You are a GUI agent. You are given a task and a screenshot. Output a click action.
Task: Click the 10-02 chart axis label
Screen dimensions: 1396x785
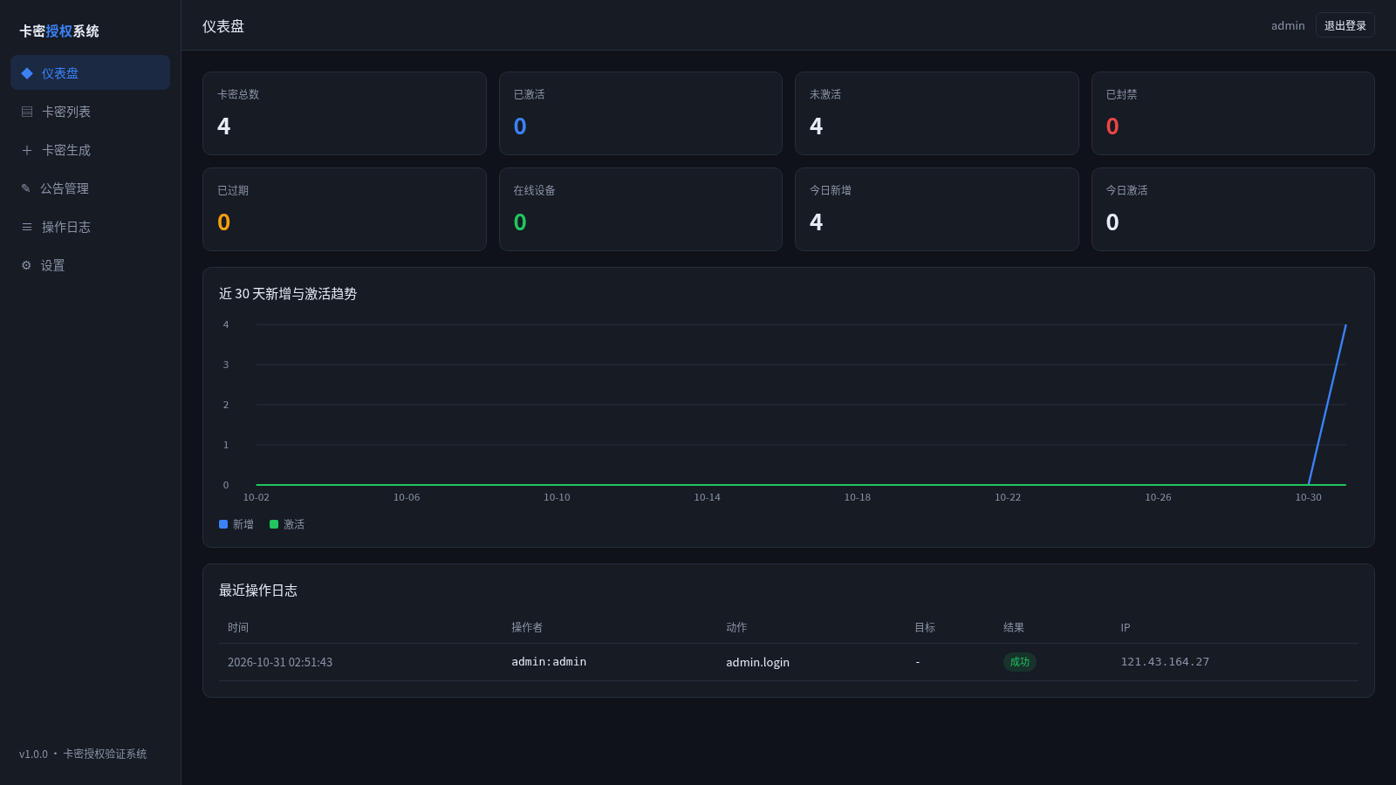(x=257, y=497)
